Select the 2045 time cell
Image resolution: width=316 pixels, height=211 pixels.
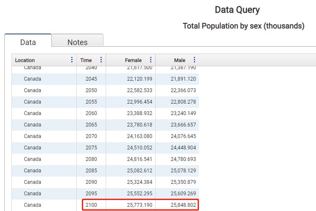click(x=91, y=79)
